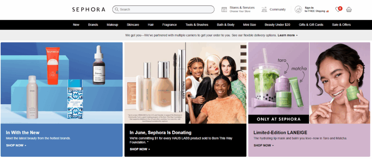Click the We got you delivery carriers message
The width and height of the screenshot is (372, 159).
(x=201, y=35)
